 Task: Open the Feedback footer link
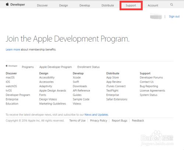pos(138,121)
